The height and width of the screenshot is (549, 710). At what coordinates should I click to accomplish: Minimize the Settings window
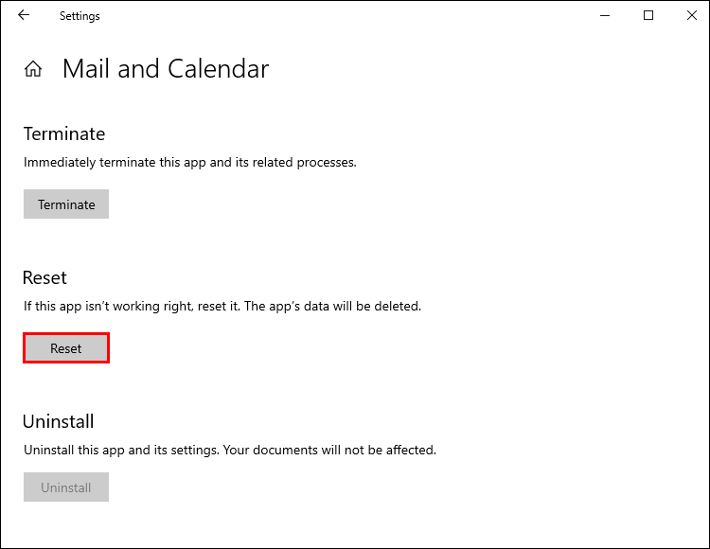(x=606, y=15)
